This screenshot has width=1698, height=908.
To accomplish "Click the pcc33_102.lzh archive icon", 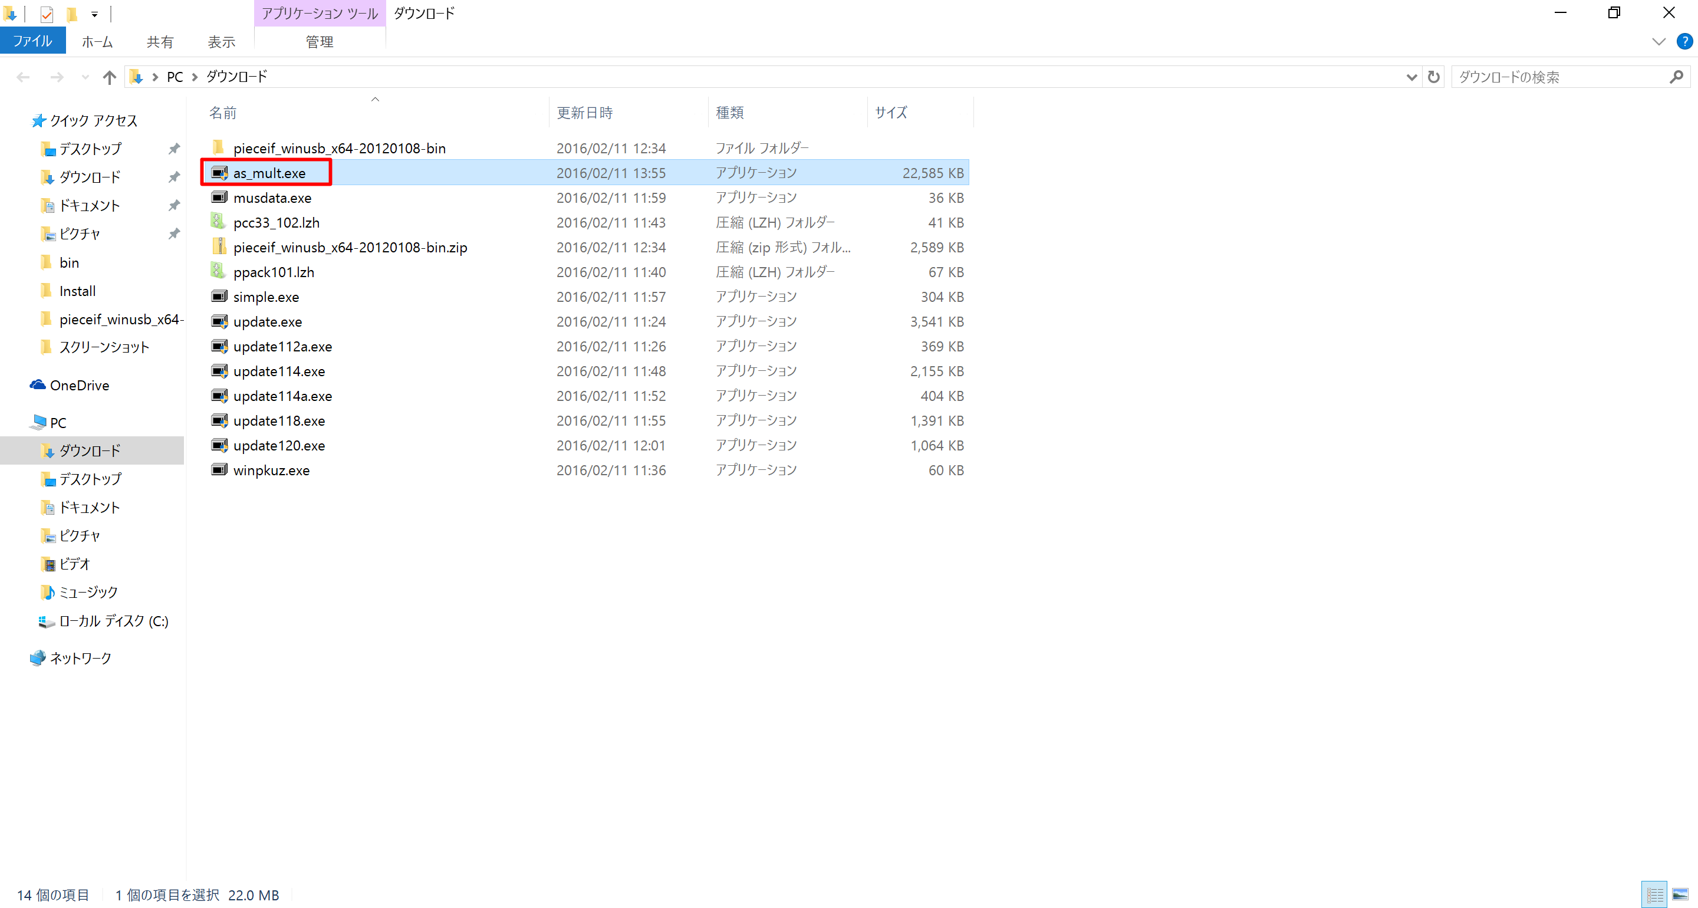I will (219, 222).
